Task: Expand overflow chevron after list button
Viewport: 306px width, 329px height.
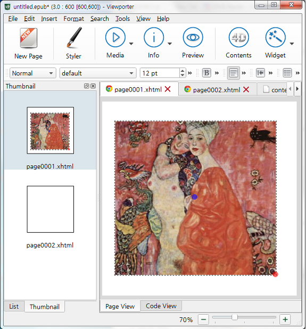Action: (297, 73)
